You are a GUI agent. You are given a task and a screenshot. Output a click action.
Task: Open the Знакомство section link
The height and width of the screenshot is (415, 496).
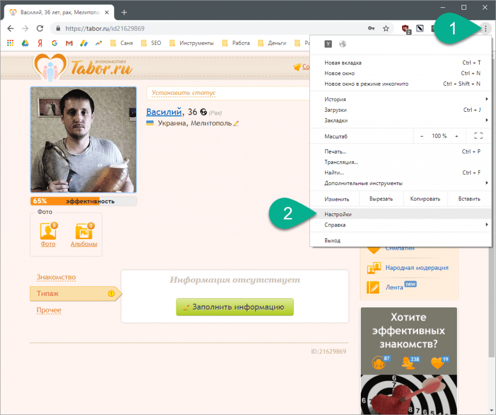(56, 277)
